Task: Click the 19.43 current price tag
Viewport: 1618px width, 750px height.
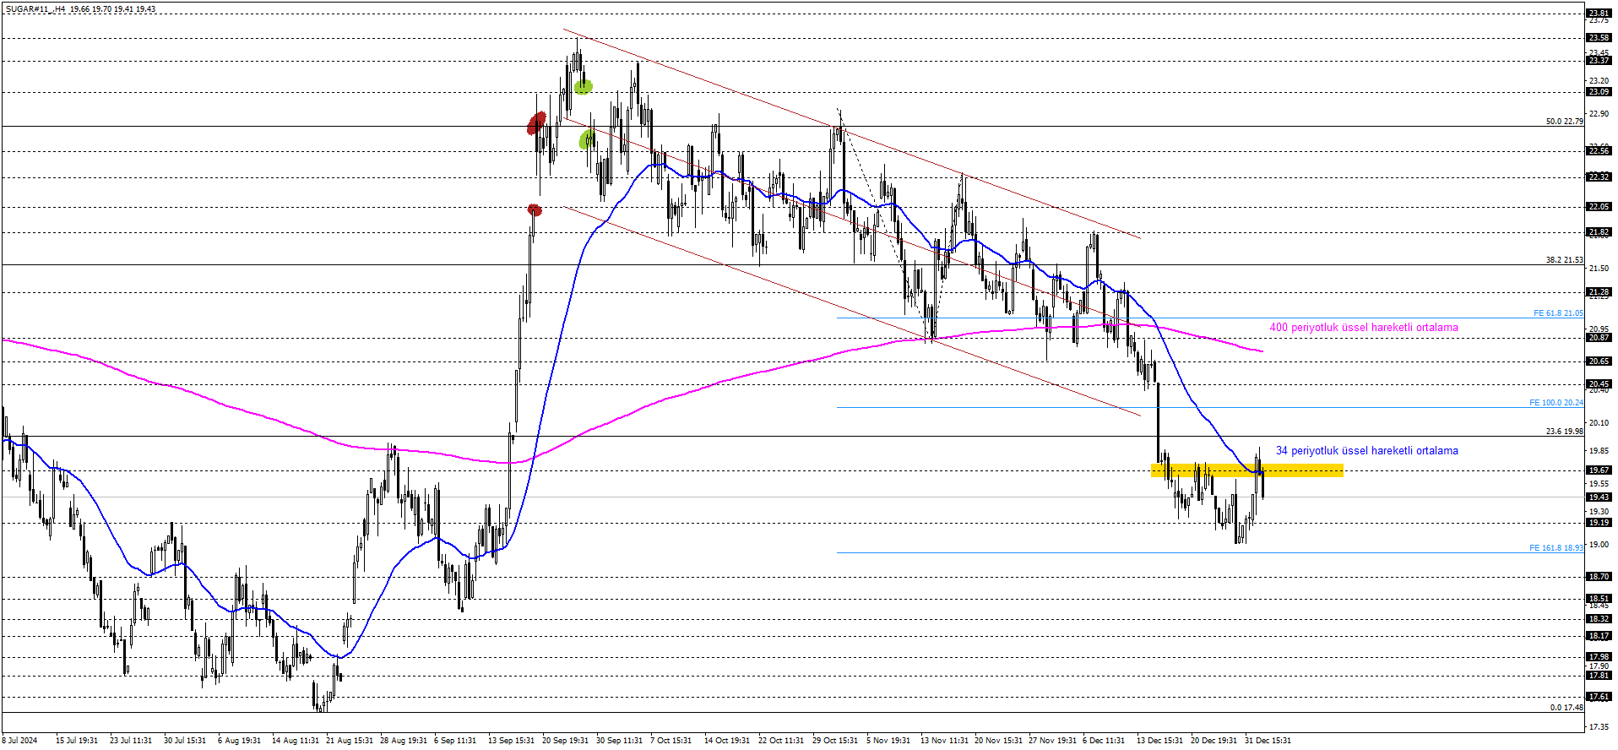Action: pyautogui.click(x=1599, y=497)
